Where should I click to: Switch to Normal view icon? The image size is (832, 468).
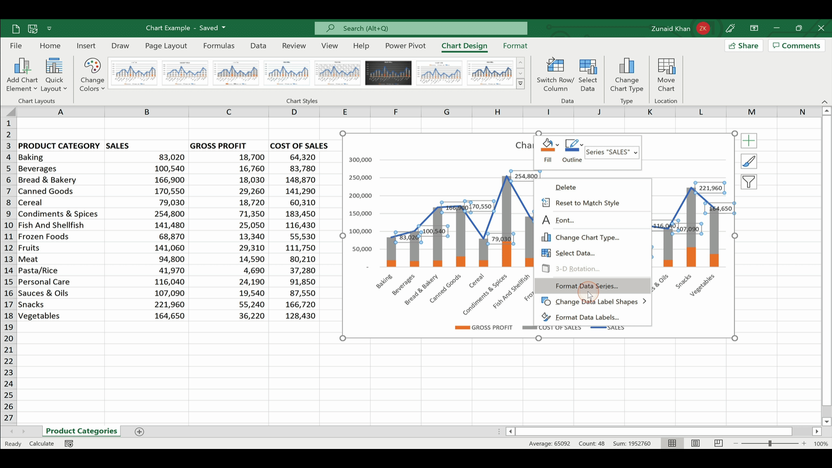[672, 443]
